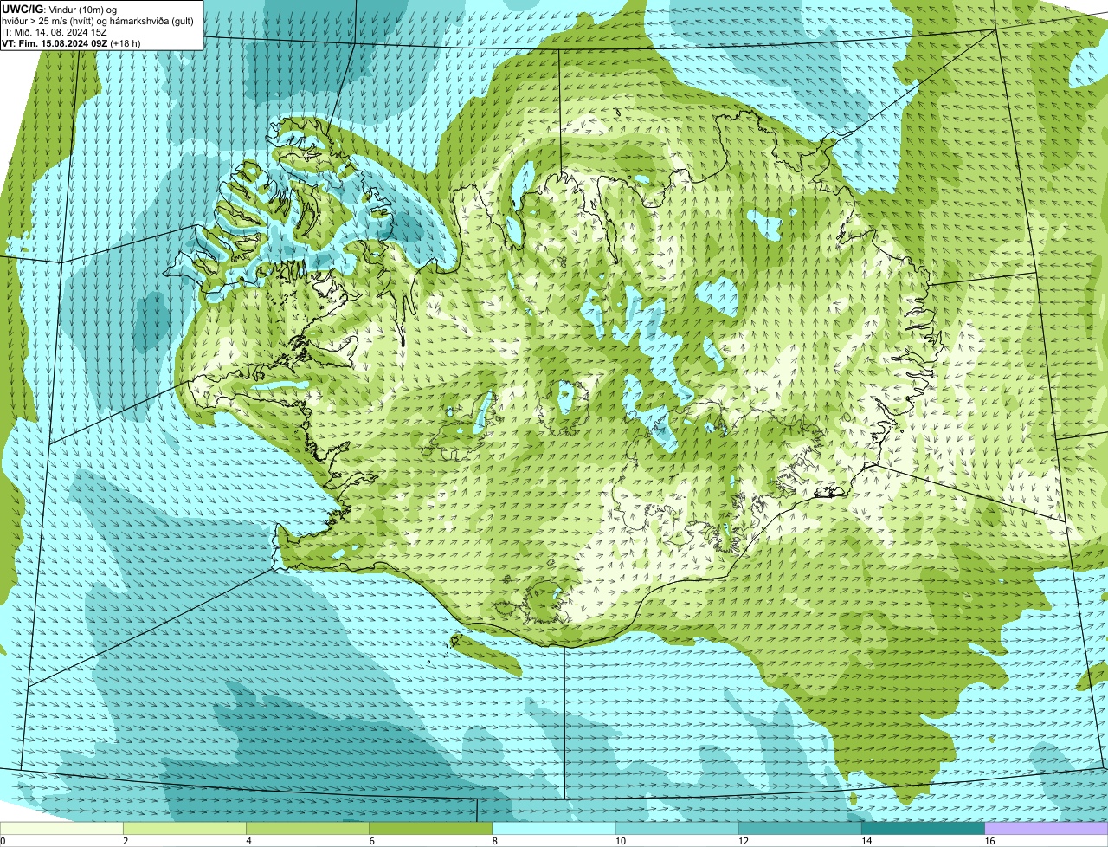This screenshot has height=847, width=1108.
Task: Click the "0" label on the color scale
Action: (3, 841)
